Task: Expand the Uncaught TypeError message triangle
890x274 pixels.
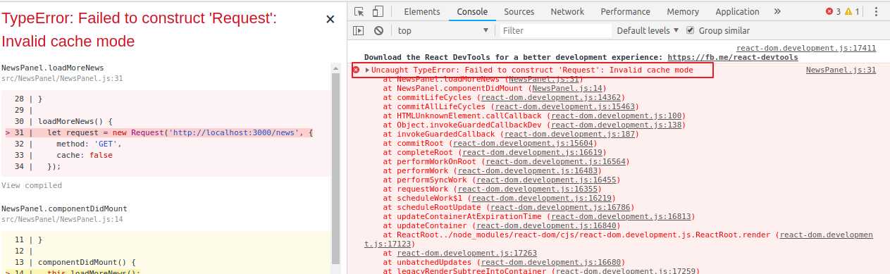Action: coord(367,70)
